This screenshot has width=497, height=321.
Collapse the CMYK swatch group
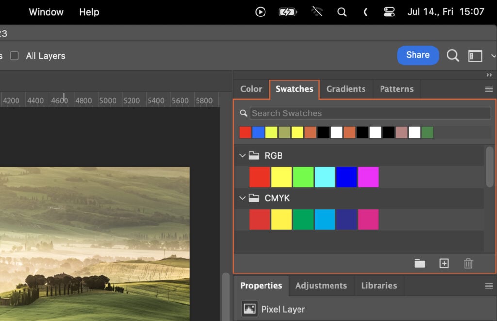tap(242, 198)
